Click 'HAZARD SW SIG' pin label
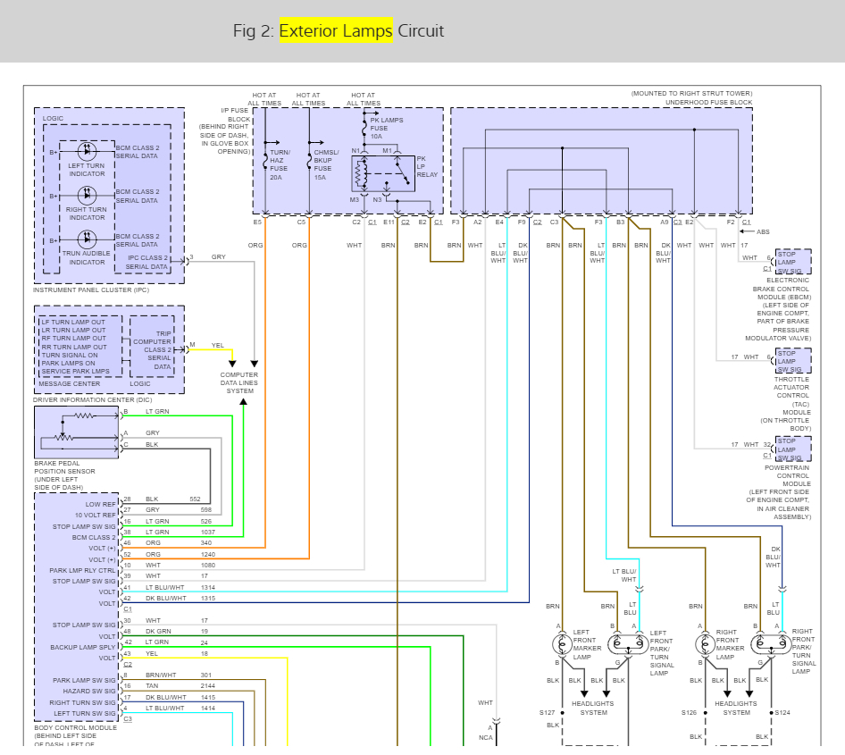Screen dimensions: 845x755 pos(89,691)
